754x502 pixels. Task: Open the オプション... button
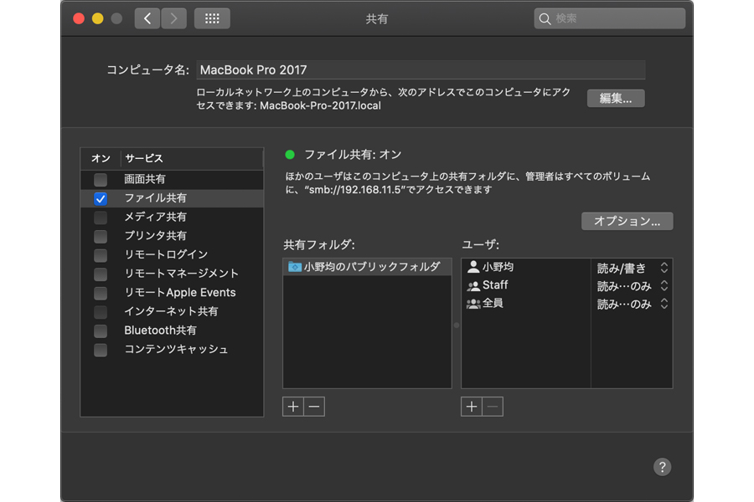627,222
